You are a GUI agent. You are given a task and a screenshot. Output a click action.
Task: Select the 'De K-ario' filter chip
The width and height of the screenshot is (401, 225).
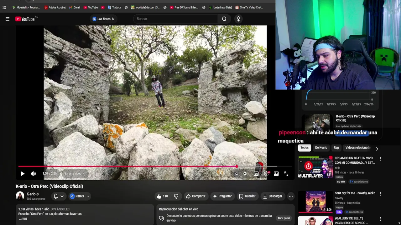pos(321,147)
